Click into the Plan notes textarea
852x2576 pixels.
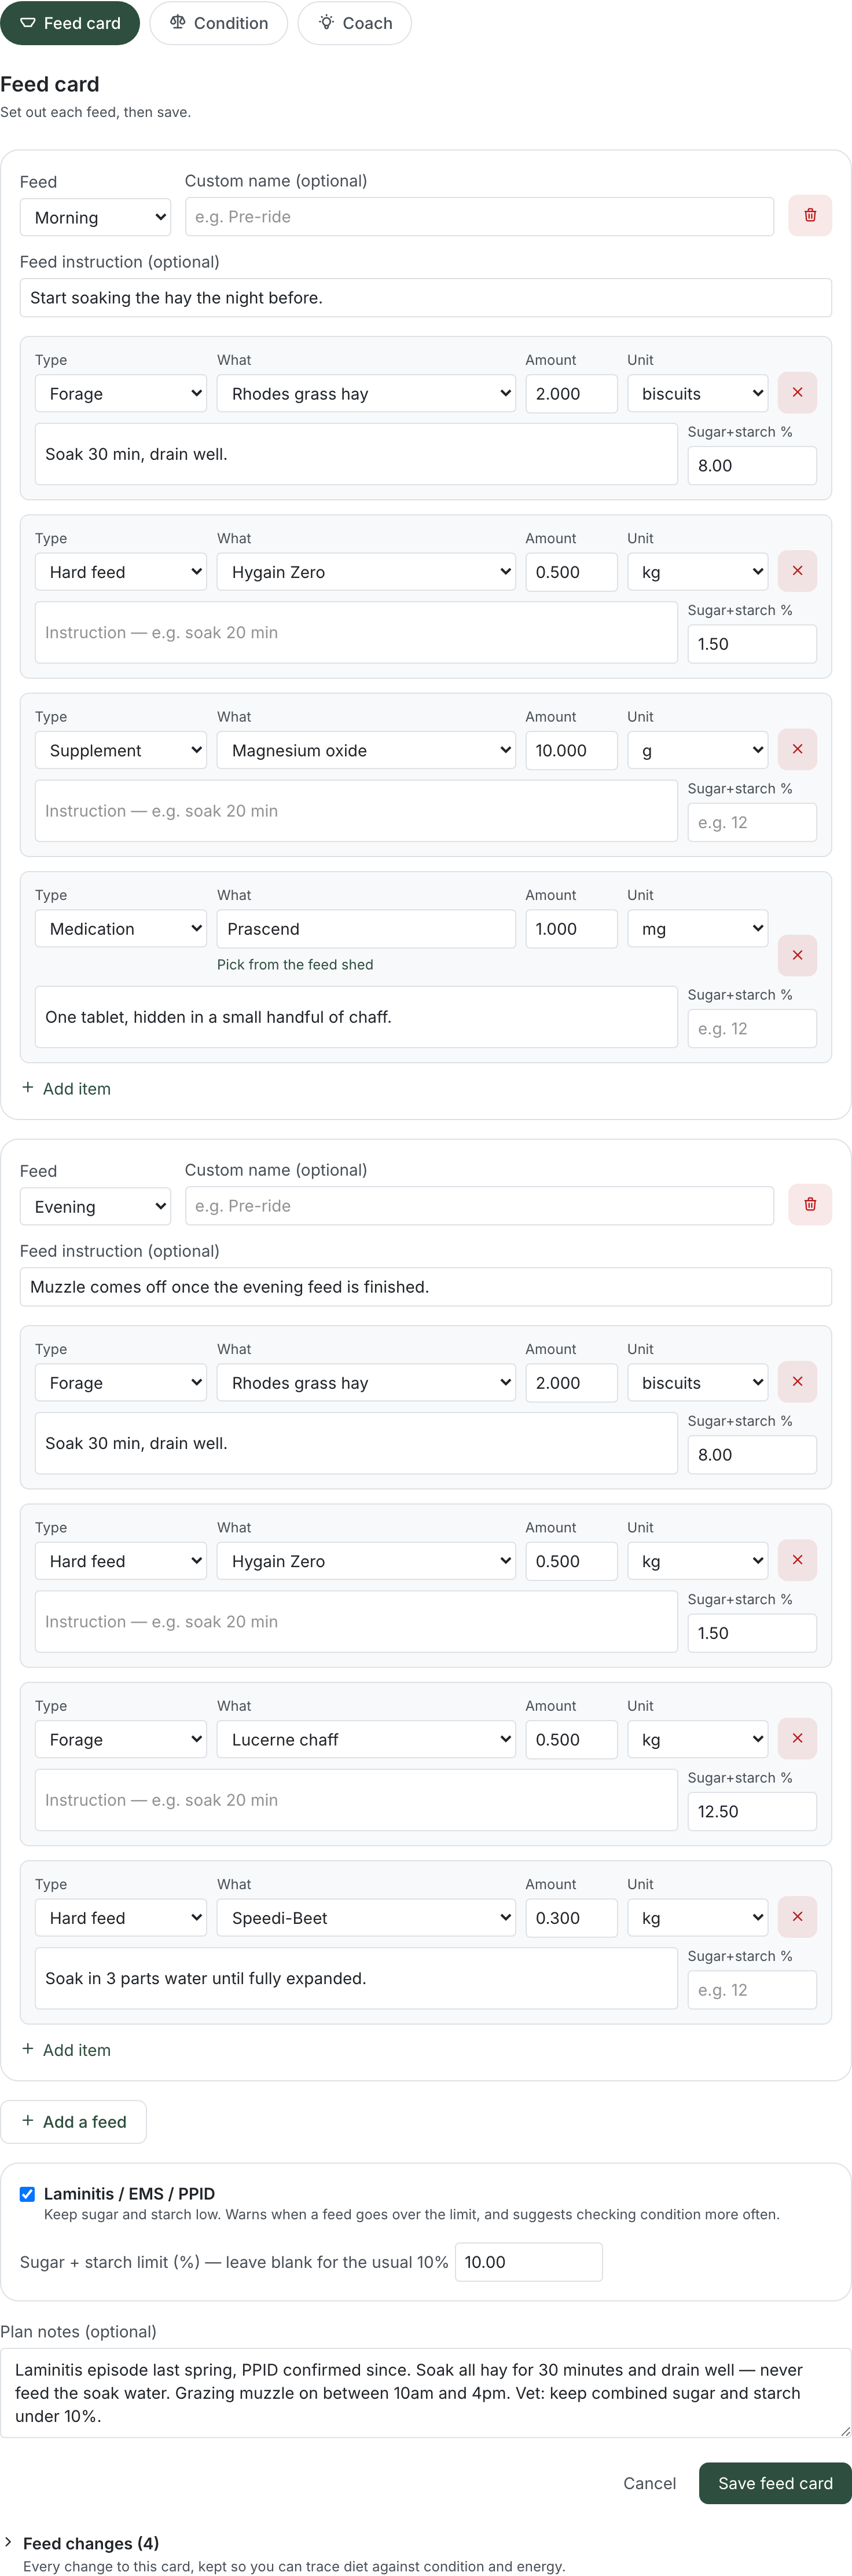click(425, 2393)
